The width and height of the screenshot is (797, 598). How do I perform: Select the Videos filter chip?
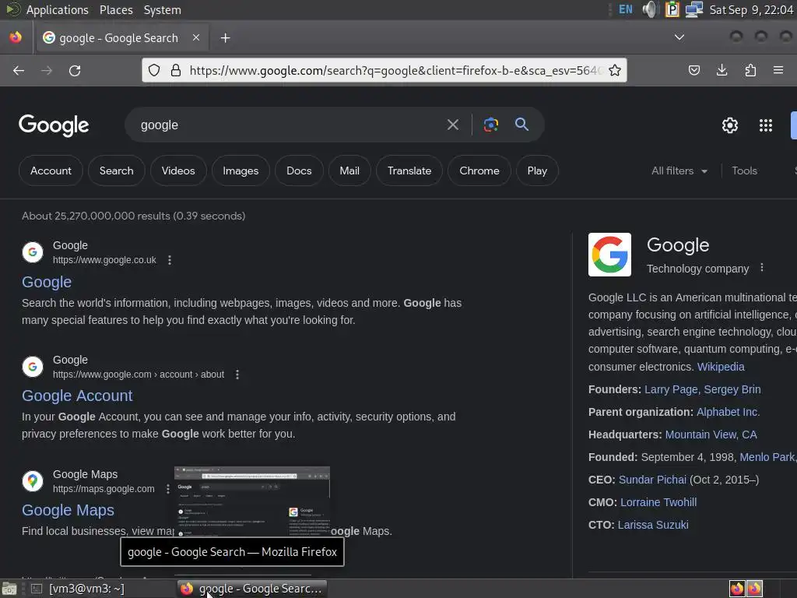click(x=178, y=171)
